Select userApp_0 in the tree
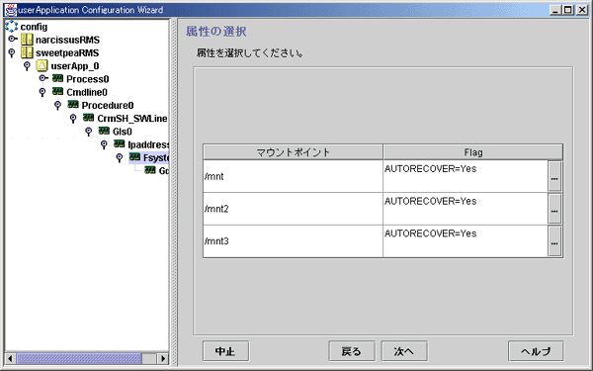Image resolution: width=593 pixels, height=371 pixels. pos(75,66)
